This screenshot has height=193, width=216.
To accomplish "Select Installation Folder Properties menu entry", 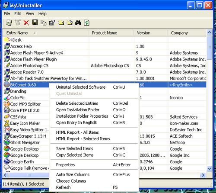I will (x=94, y=116).
